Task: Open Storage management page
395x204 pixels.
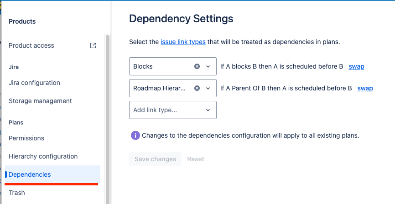Action: point(40,101)
